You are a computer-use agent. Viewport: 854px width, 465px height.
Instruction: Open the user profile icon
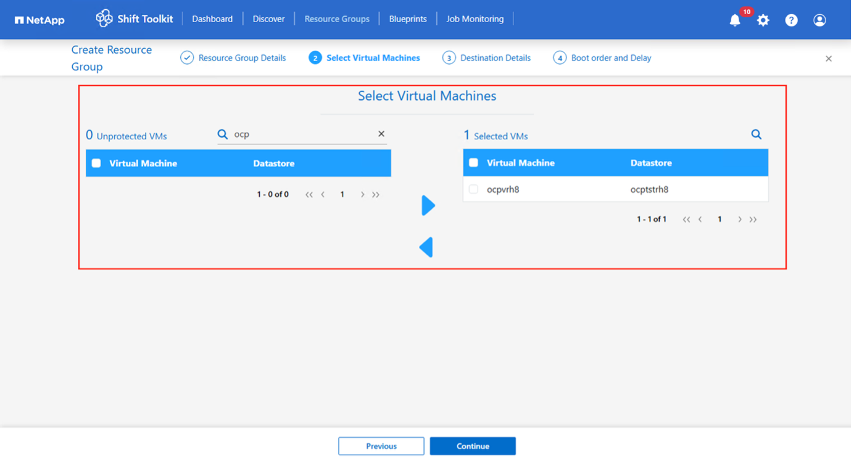pos(819,20)
